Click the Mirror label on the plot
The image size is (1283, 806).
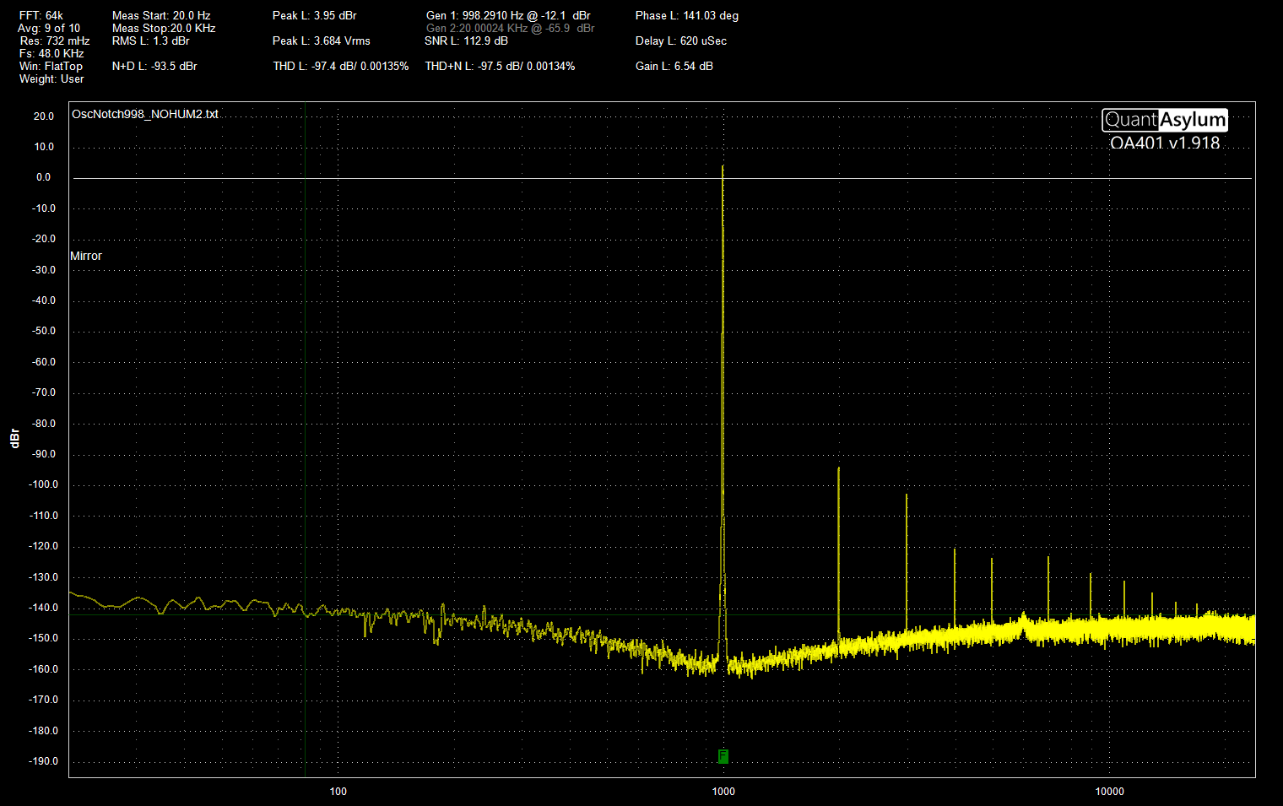86,256
